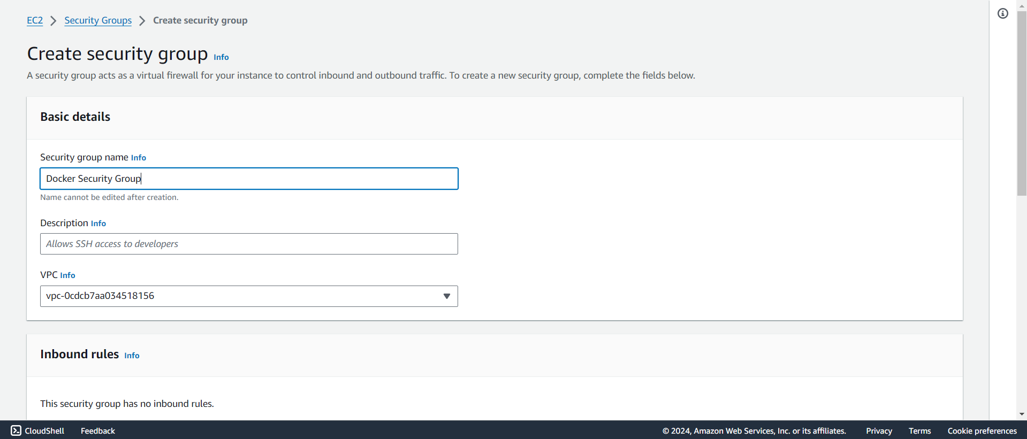This screenshot has height=439, width=1027.
Task: Open Feedback in the footer
Action: pos(98,431)
